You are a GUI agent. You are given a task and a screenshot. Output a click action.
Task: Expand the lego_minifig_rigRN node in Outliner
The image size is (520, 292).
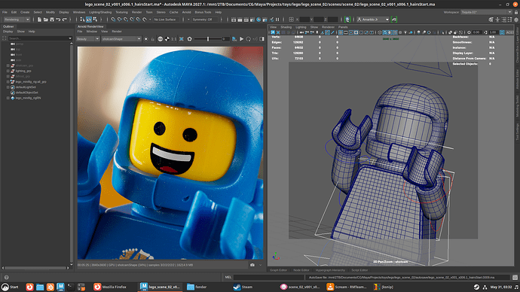click(x=8, y=98)
